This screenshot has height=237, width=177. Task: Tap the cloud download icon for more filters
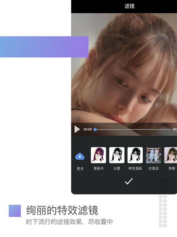tap(80, 156)
